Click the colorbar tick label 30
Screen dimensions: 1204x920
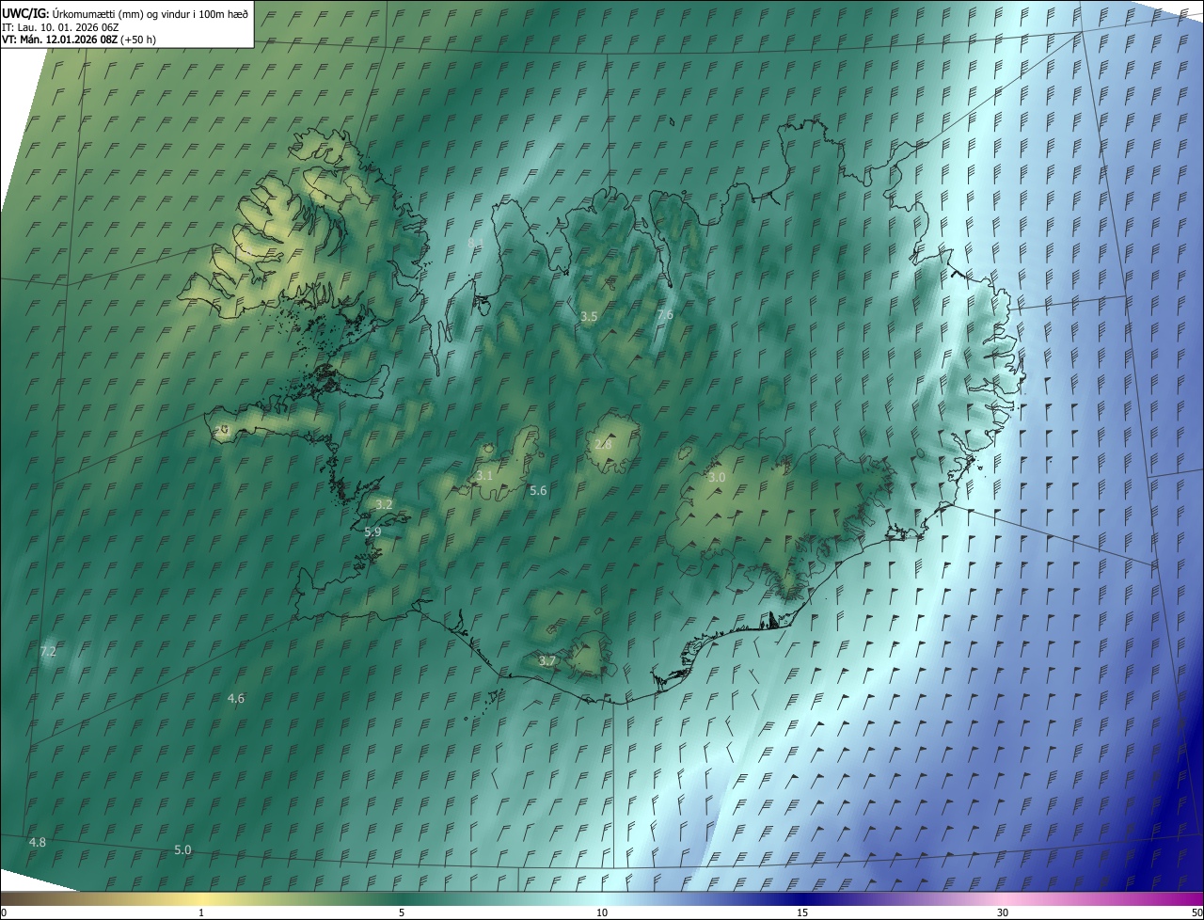tap(1003, 912)
